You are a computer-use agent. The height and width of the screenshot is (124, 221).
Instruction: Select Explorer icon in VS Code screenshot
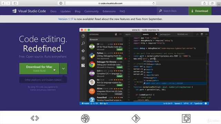point(83,36)
